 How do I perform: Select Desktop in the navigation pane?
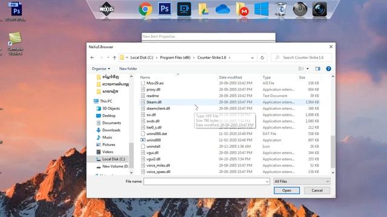[109, 116]
